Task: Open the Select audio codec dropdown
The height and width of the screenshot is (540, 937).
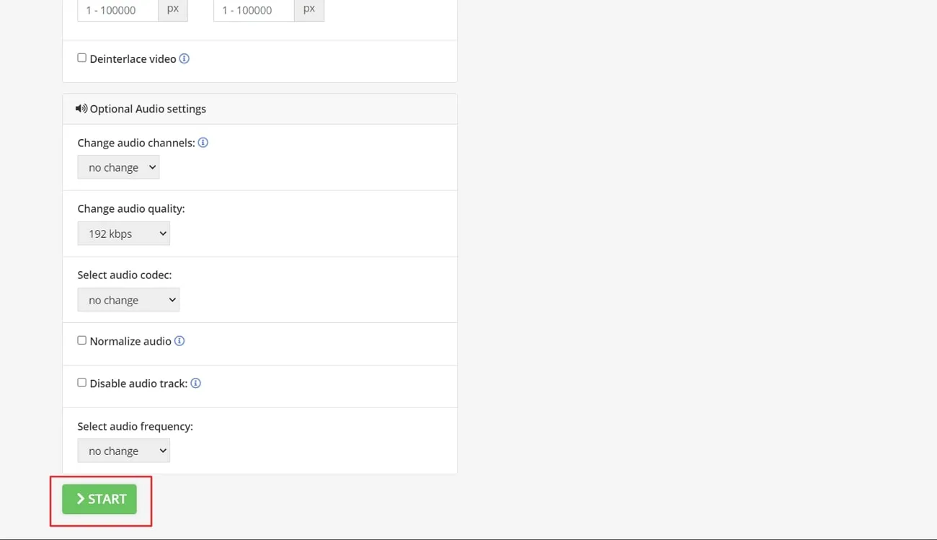Action: pos(128,300)
